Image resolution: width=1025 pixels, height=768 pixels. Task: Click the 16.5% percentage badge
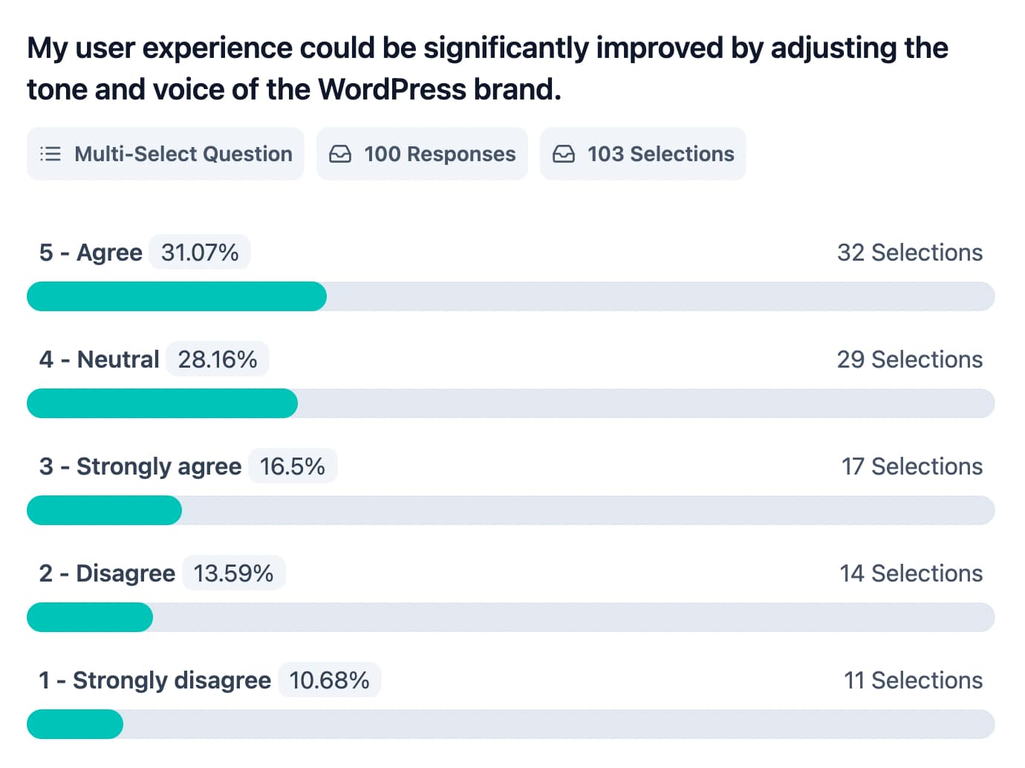tap(293, 466)
